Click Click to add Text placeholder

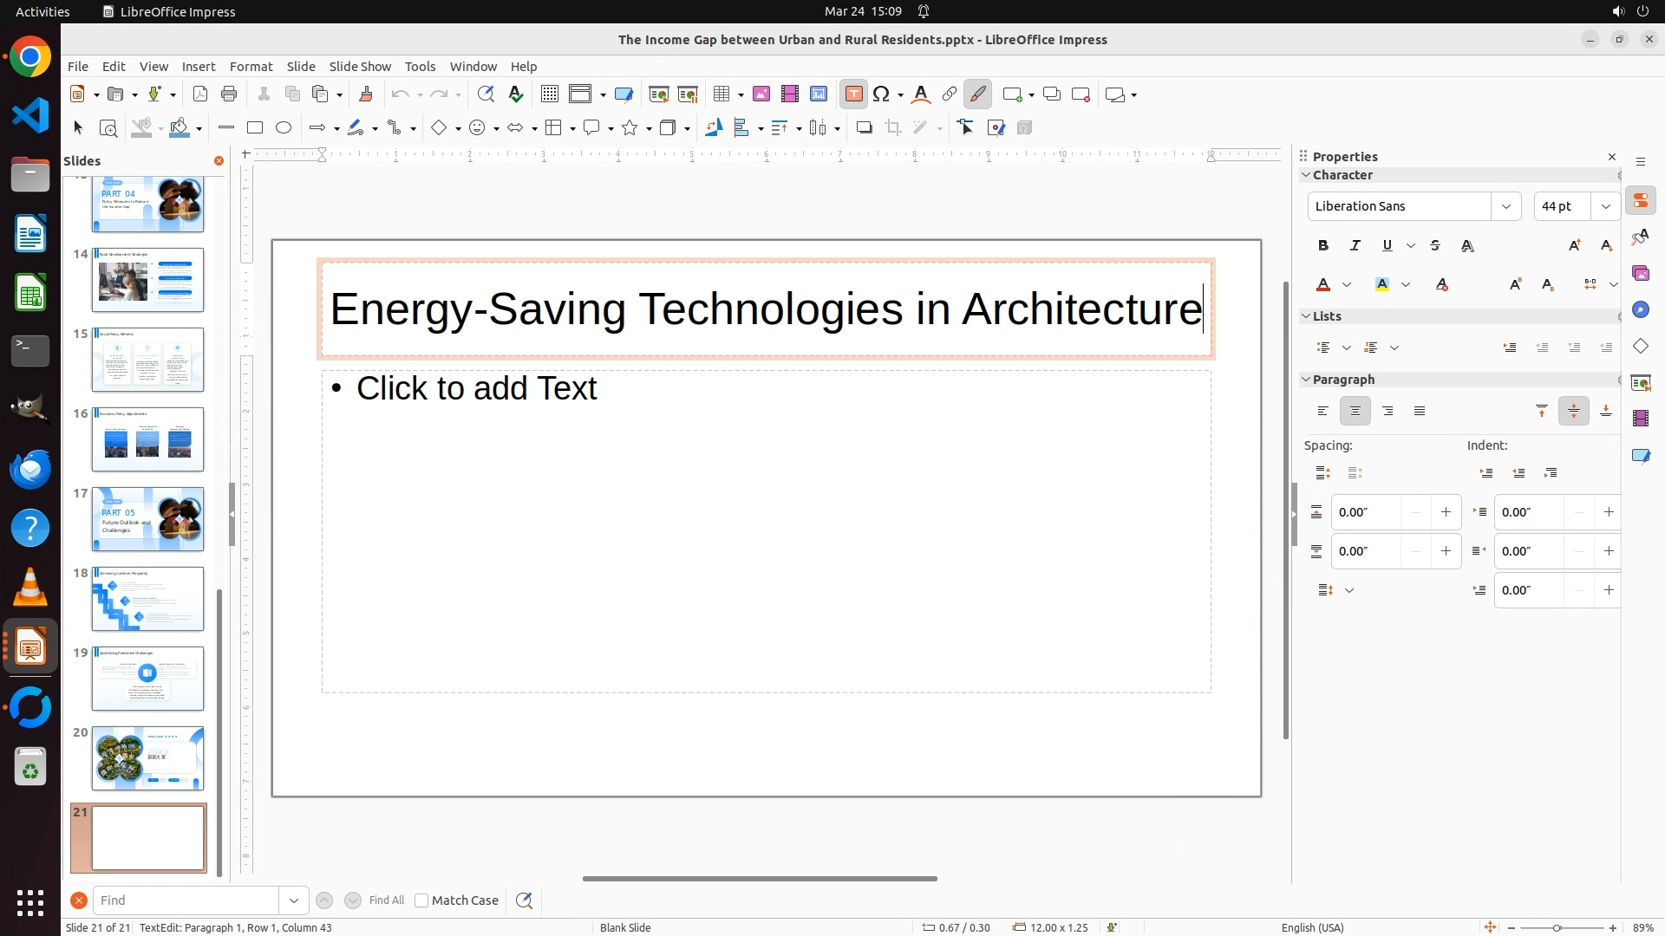(x=476, y=389)
